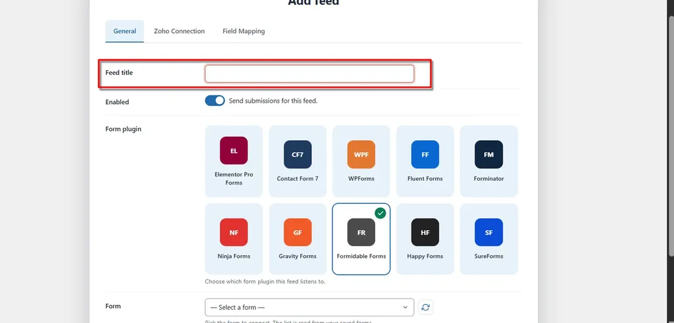Pick the WPForms WPF icon
Screen dimensions: 674x323
tap(361, 155)
